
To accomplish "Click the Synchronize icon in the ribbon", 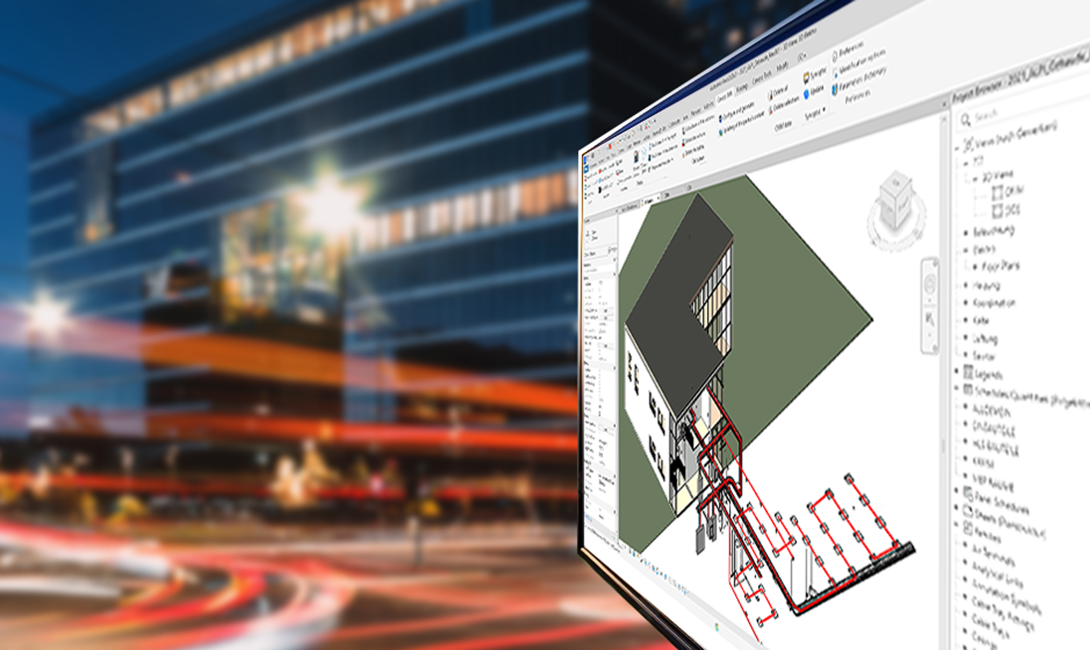I will [806, 77].
